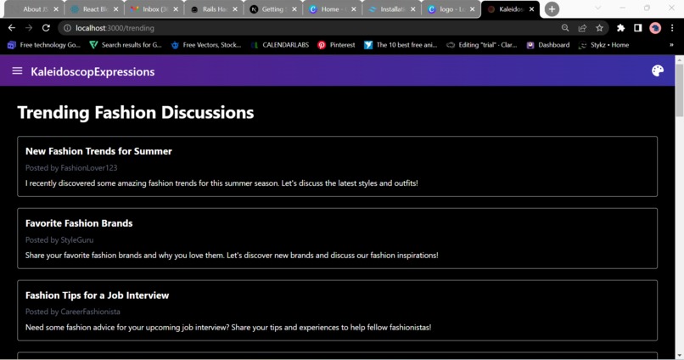The width and height of the screenshot is (684, 360).
Task: Click the Trending Fashion Discussions heading
Action: pyautogui.click(x=135, y=112)
